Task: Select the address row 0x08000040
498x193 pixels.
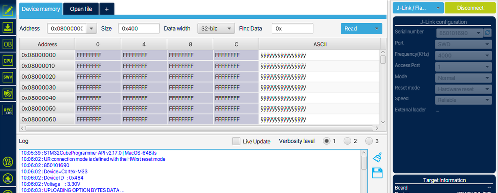Action: tap(47, 98)
